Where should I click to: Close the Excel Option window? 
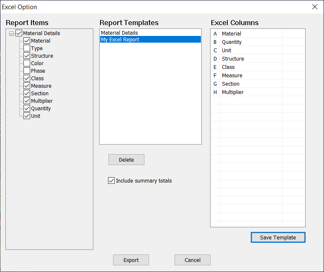[315, 7]
